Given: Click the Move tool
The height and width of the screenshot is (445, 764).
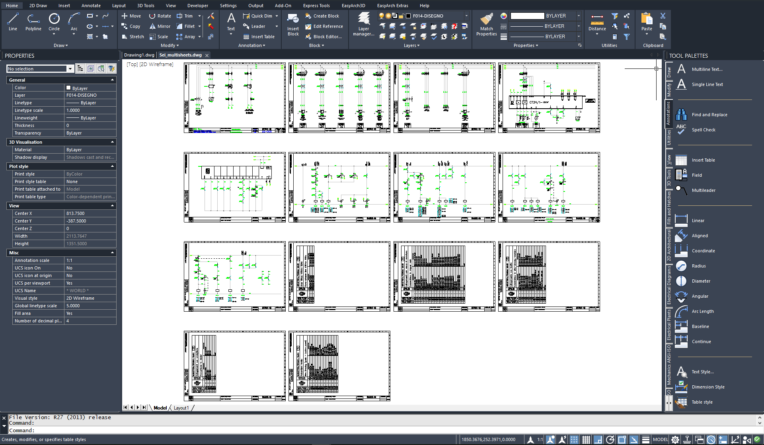Looking at the screenshot, I should point(131,16).
